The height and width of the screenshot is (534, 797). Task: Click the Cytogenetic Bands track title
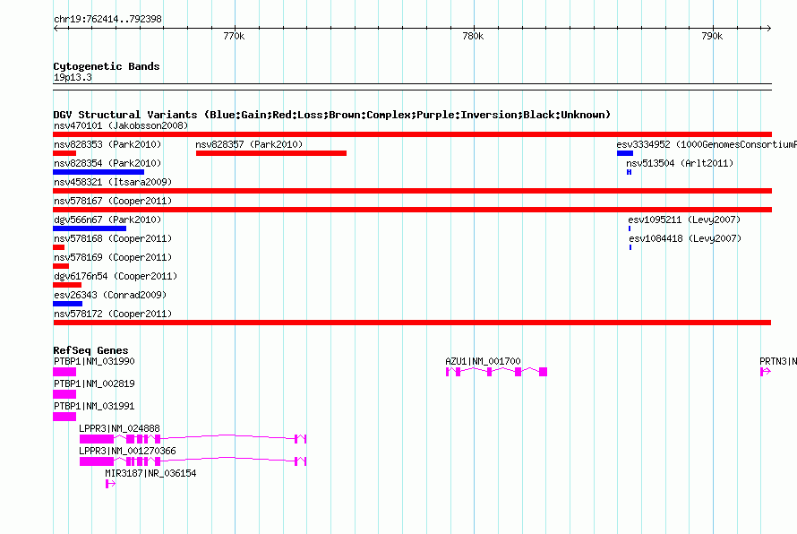(107, 66)
